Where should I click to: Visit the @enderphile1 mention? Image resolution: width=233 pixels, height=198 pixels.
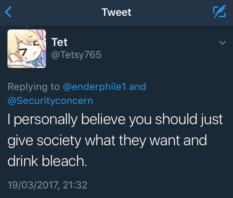(x=94, y=87)
